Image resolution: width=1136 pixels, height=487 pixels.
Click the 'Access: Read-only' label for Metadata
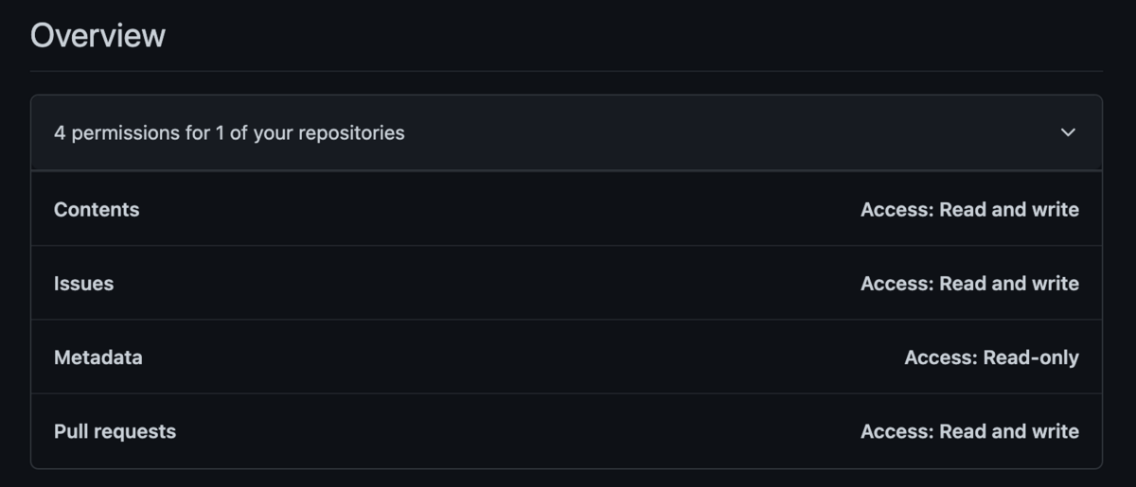click(991, 357)
